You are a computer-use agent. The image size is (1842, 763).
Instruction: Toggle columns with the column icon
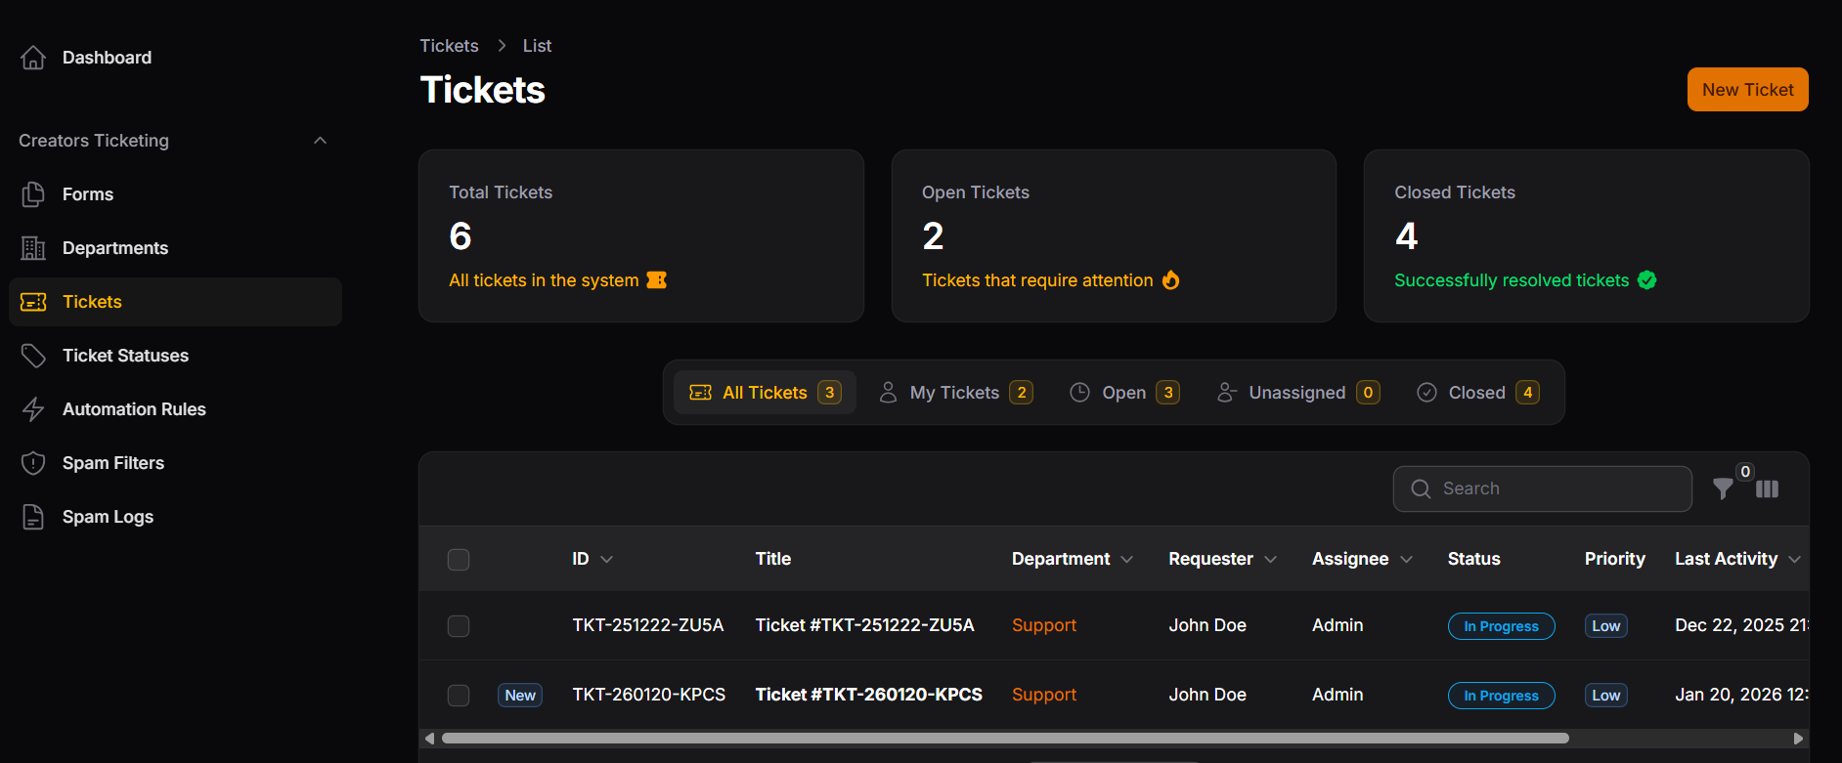click(1767, 489)
